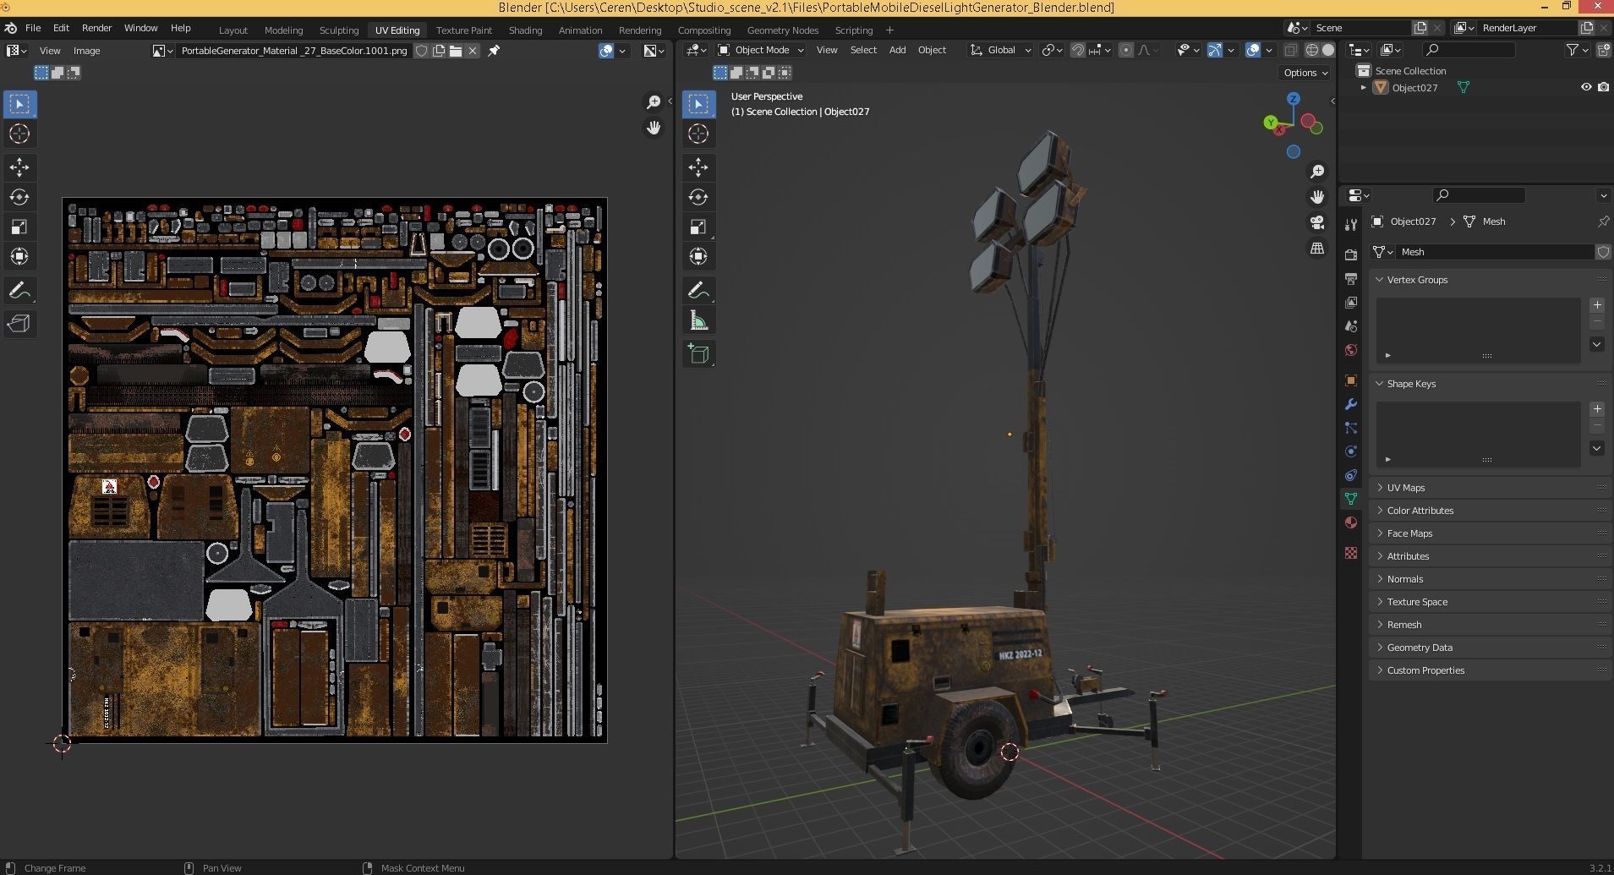
Task: Pin the image in UV editor header
Action: pyautogui.click(x=494, y=51)
